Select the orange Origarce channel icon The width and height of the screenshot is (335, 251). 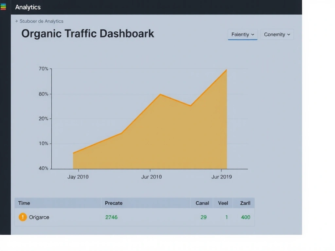tap(23, 217)
